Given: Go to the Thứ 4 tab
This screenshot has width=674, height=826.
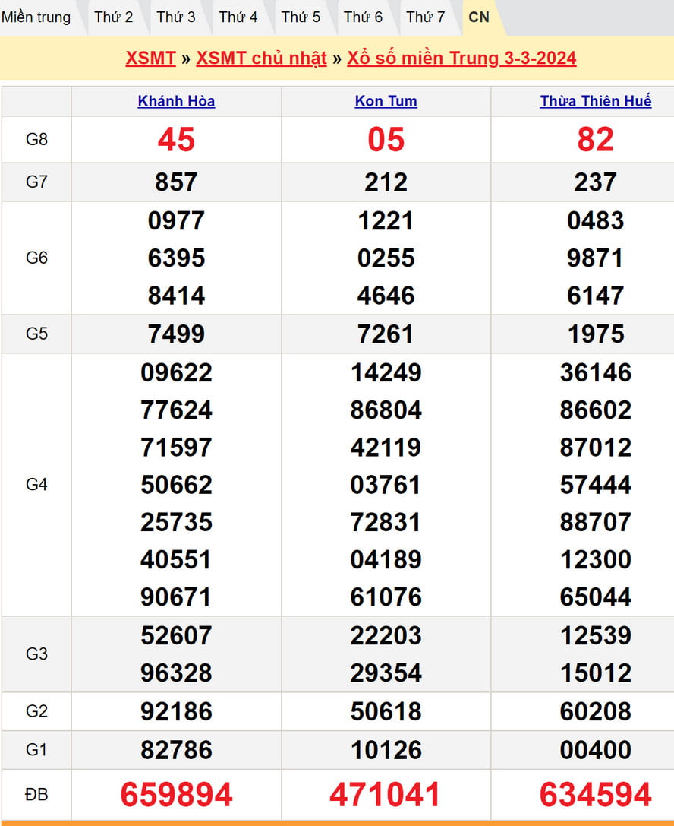Looking at the screenshot, I should 238,17.
